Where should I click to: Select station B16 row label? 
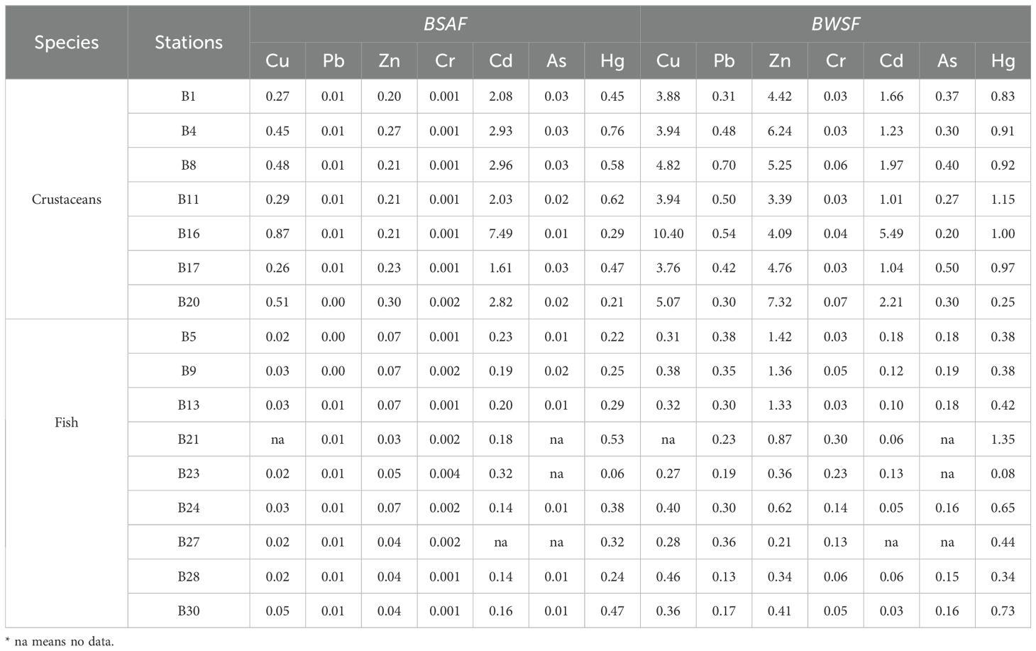tap(189, 234)
